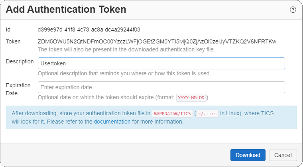Click the Expiration Date label
Image resolution: width=303 pixels, height=167 pixels.
(x=18, y=89)
